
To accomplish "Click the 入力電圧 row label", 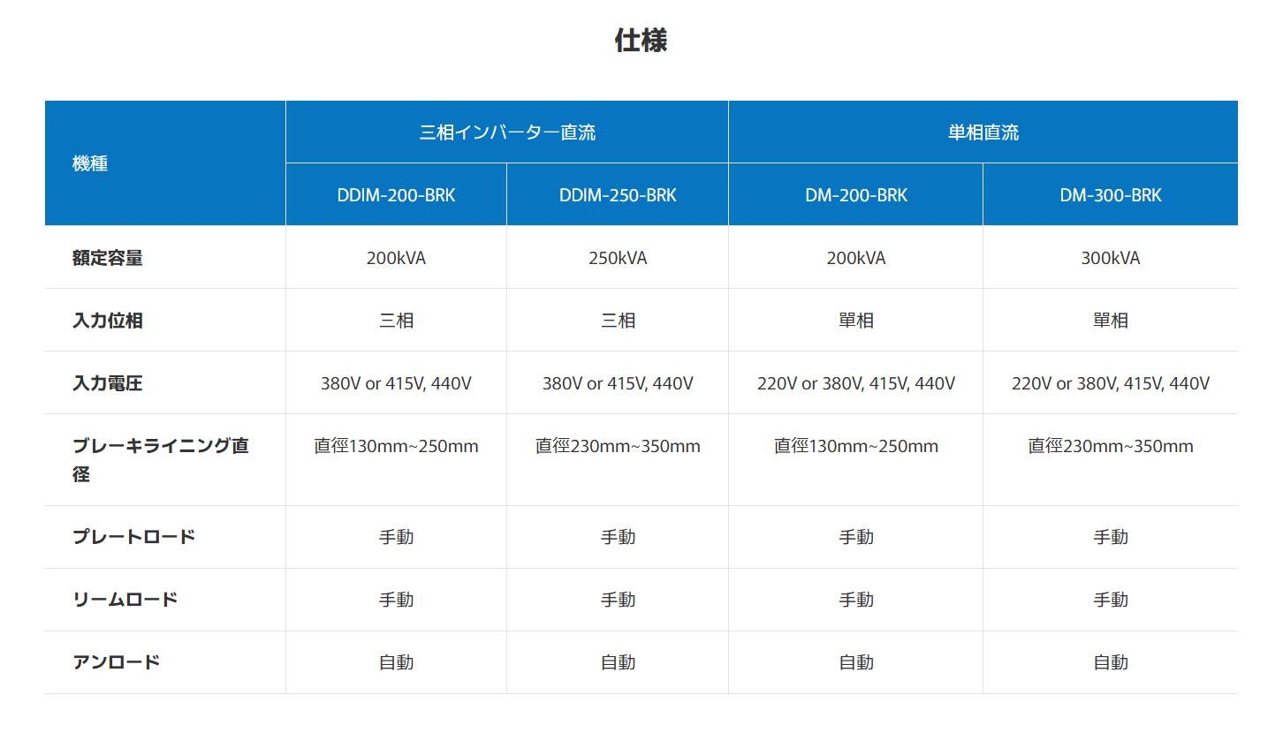I will 108,383.
